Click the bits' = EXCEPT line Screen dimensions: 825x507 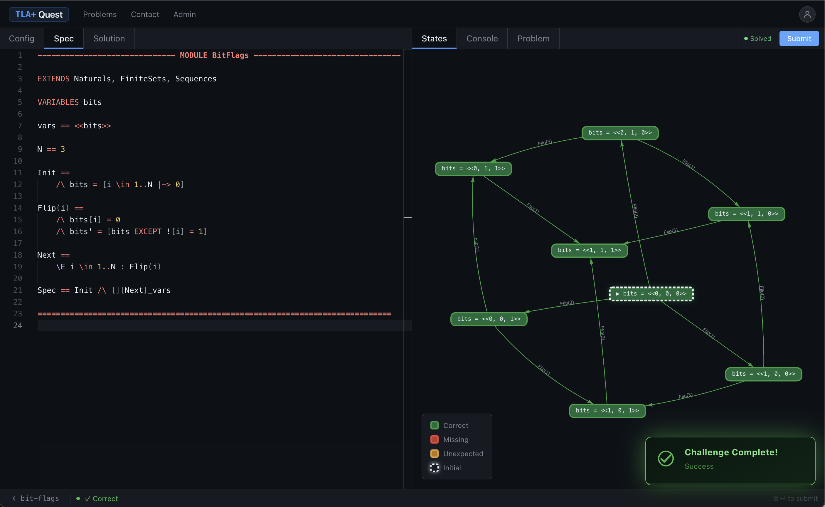pyautogui.click(x=131, y=232)
